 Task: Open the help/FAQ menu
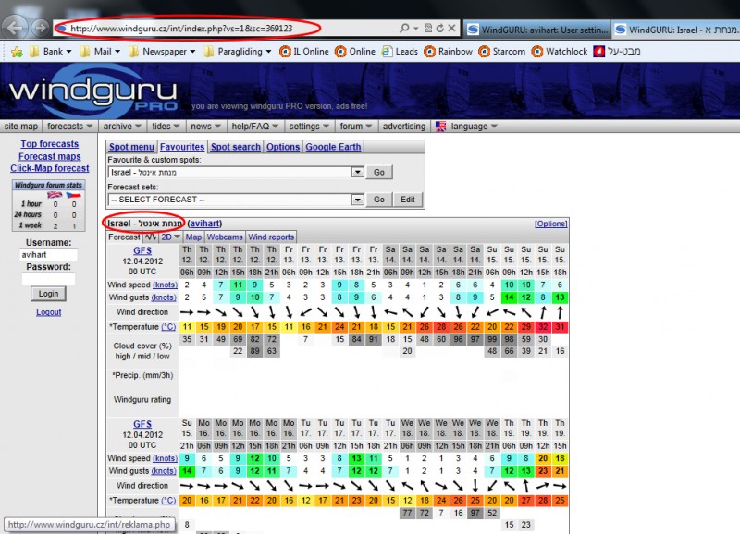[x=255, y=127]
